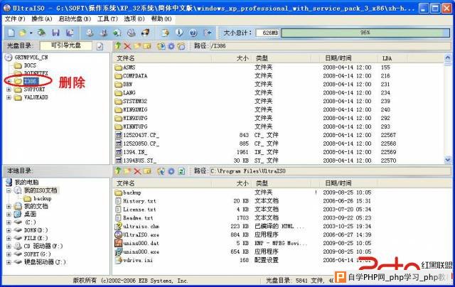The height and width of the screenshot is (287, 455).
Task: Click the 626MB total size box
Action: click(267, 33)
